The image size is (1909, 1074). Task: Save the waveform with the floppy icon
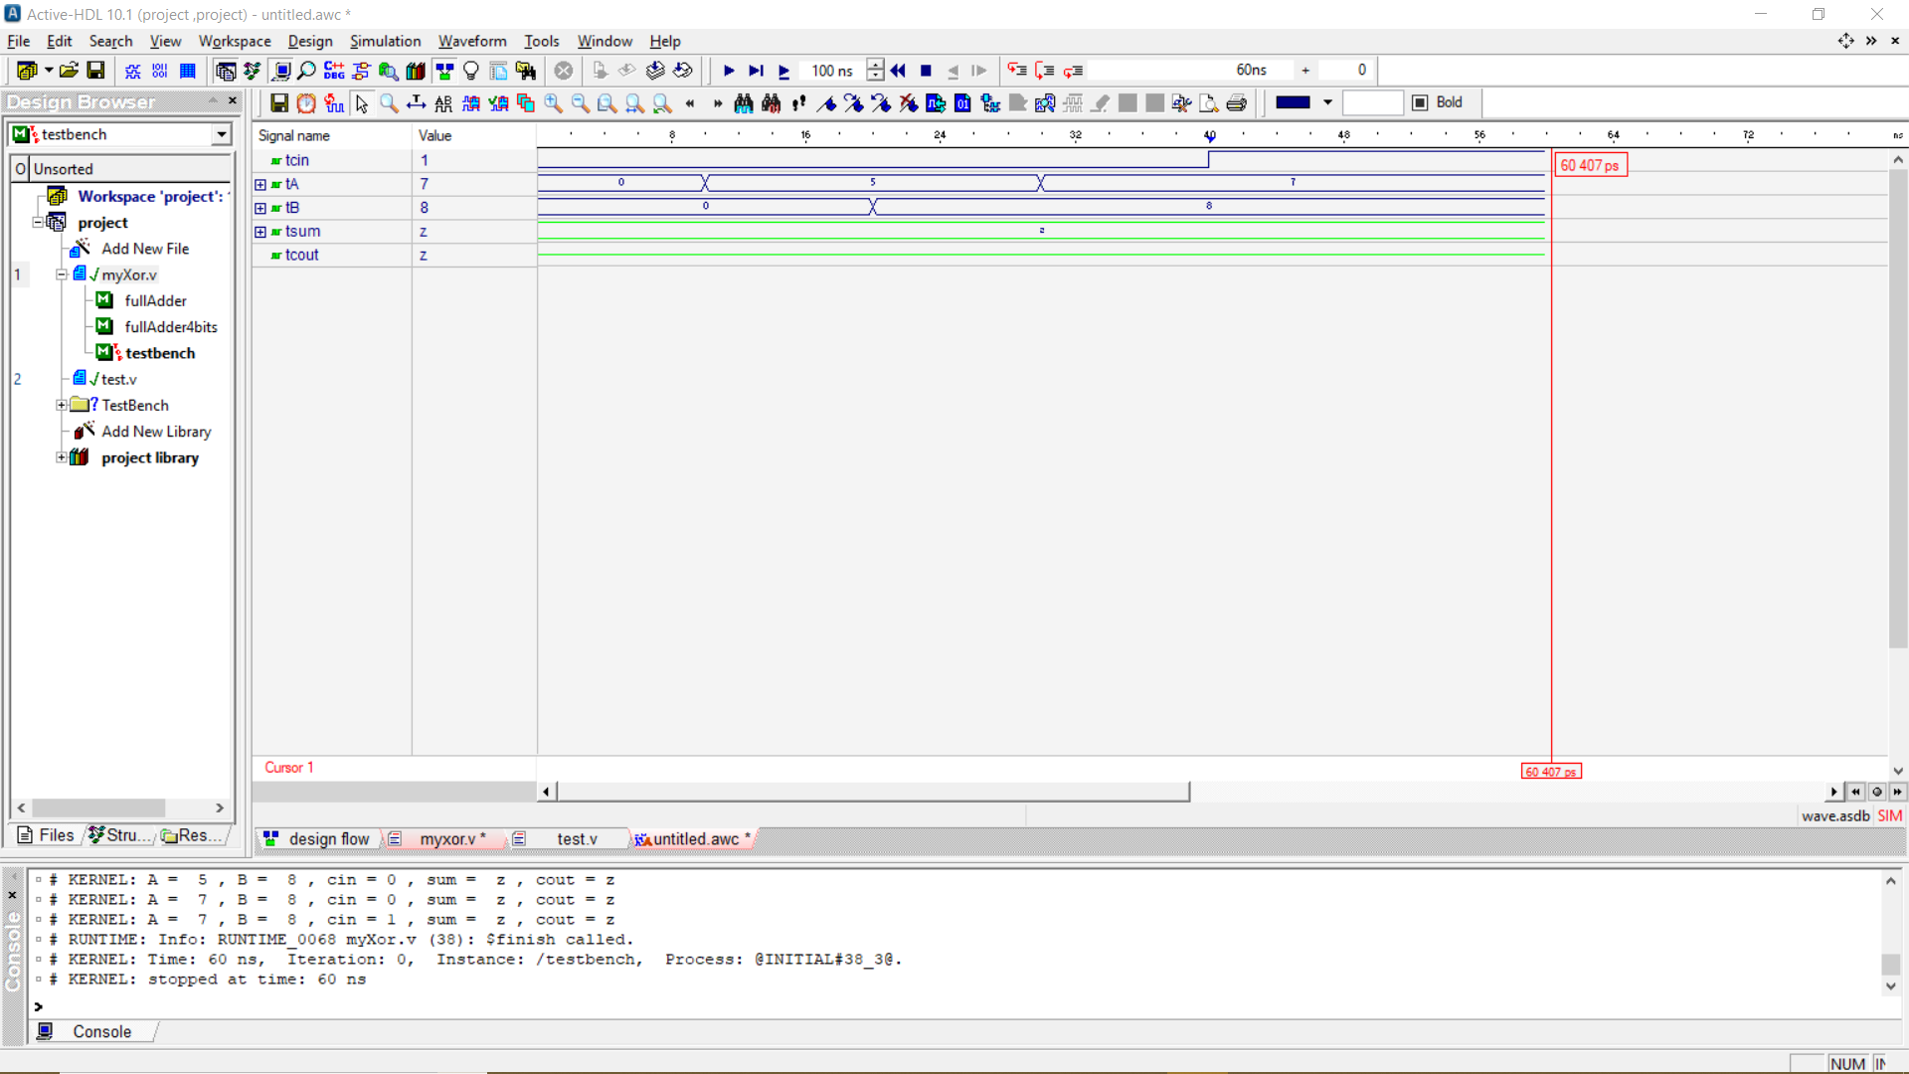pos(279,102)
